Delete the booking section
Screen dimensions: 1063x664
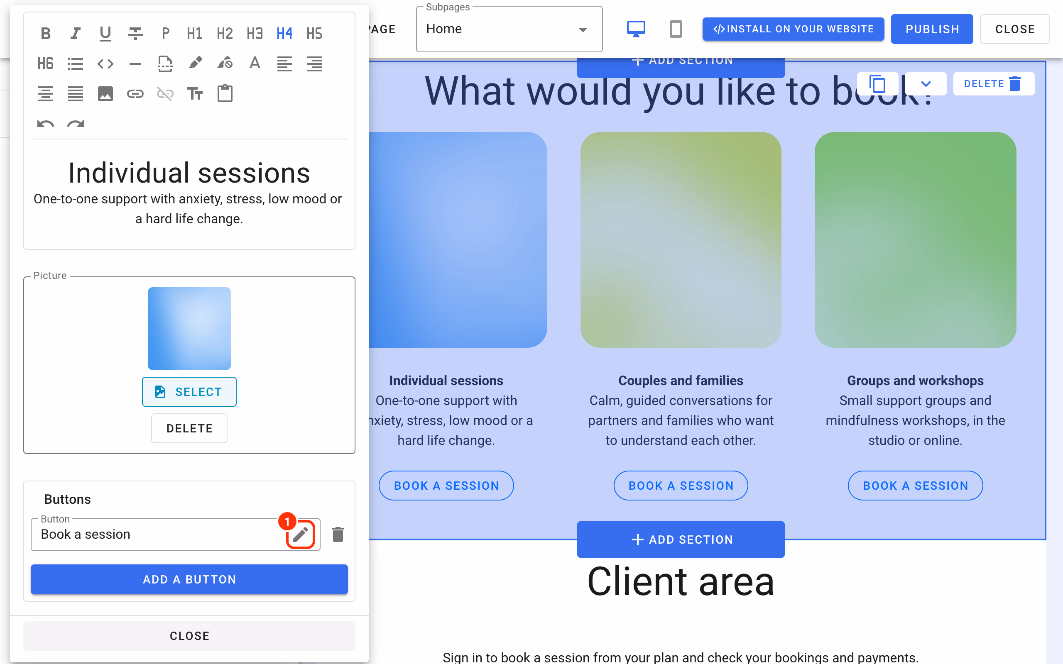coord(994,84)
